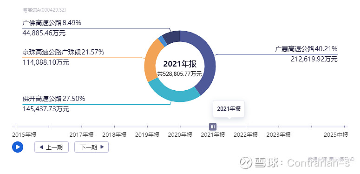Click the small light-blue donut segment
The image size is (360, 174).
coord(163,41)
